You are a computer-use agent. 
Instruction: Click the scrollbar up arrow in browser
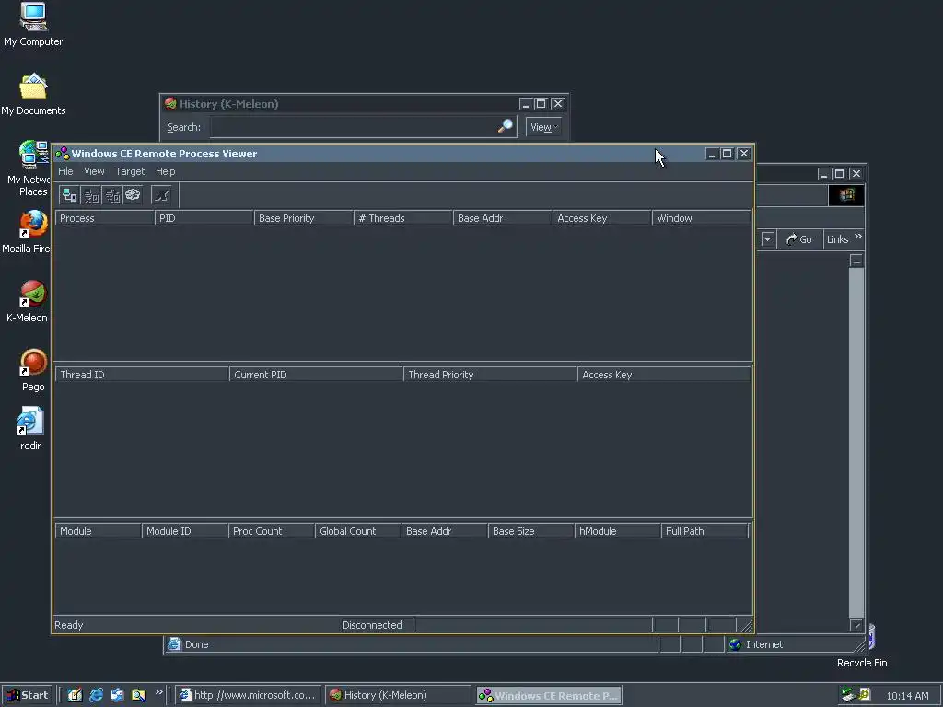[x=856, y=261]
